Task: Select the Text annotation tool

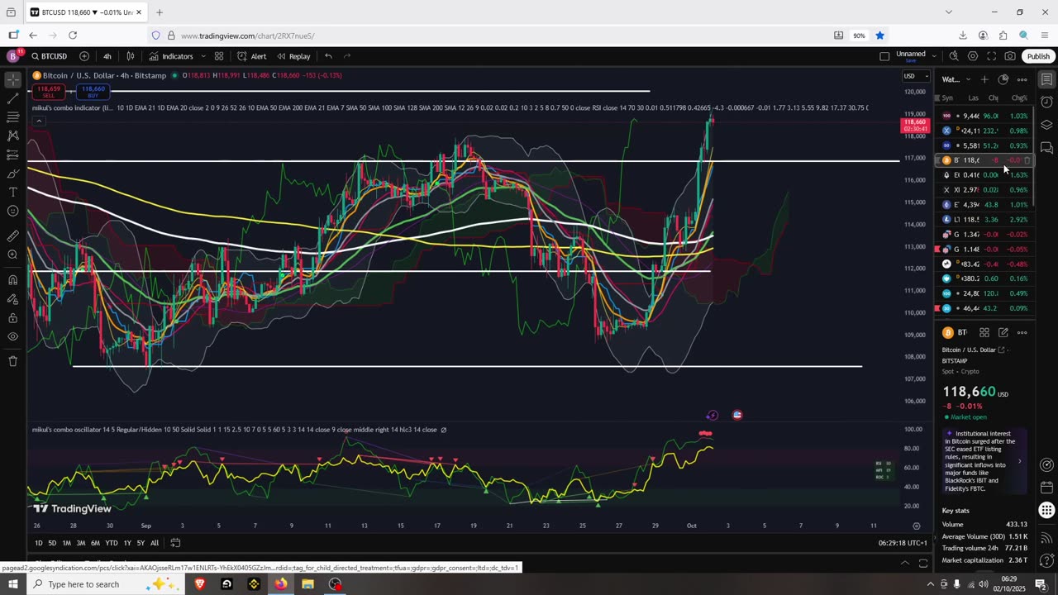Action: coord(13,192)
